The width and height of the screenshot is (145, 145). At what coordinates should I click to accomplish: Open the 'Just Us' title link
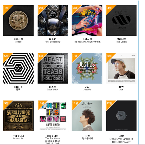pos(87,89)
